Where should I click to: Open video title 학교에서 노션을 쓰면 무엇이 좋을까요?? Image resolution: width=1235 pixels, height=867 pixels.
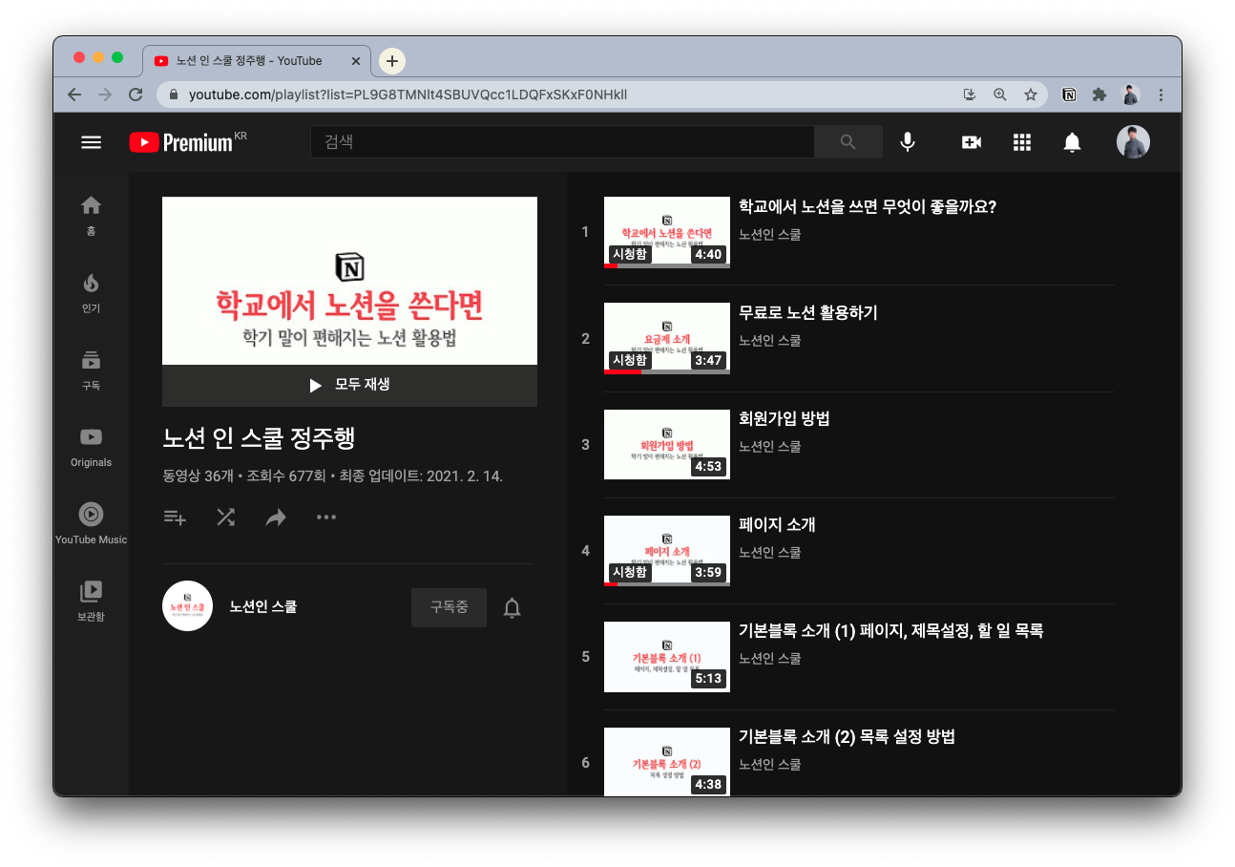coord(868,206)
